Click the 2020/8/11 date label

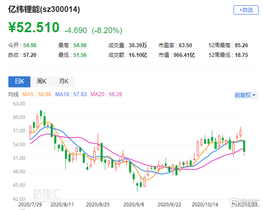[x=62, y=205]
